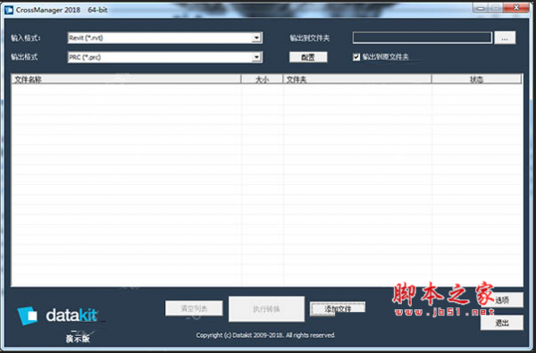Click the 添加文件 button
The width and height of the screenshot is (536, 353).
pos(338,308)
